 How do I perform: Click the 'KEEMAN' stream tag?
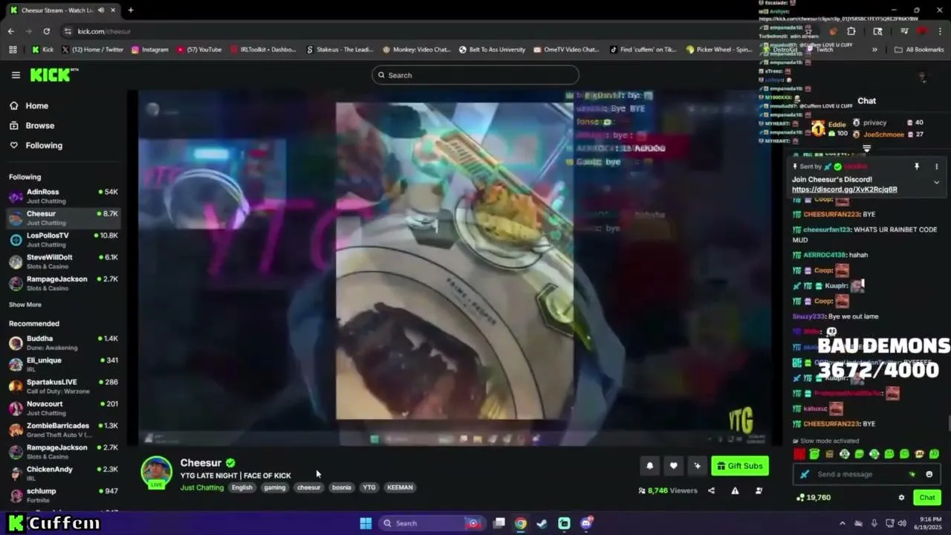[x=400, y=487]
